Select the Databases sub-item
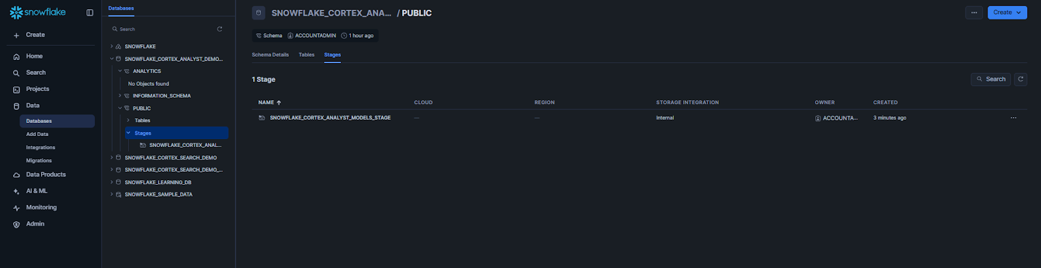Image resolution: width=1041 pixels, height=268 pixels. [x=57, y=121]
